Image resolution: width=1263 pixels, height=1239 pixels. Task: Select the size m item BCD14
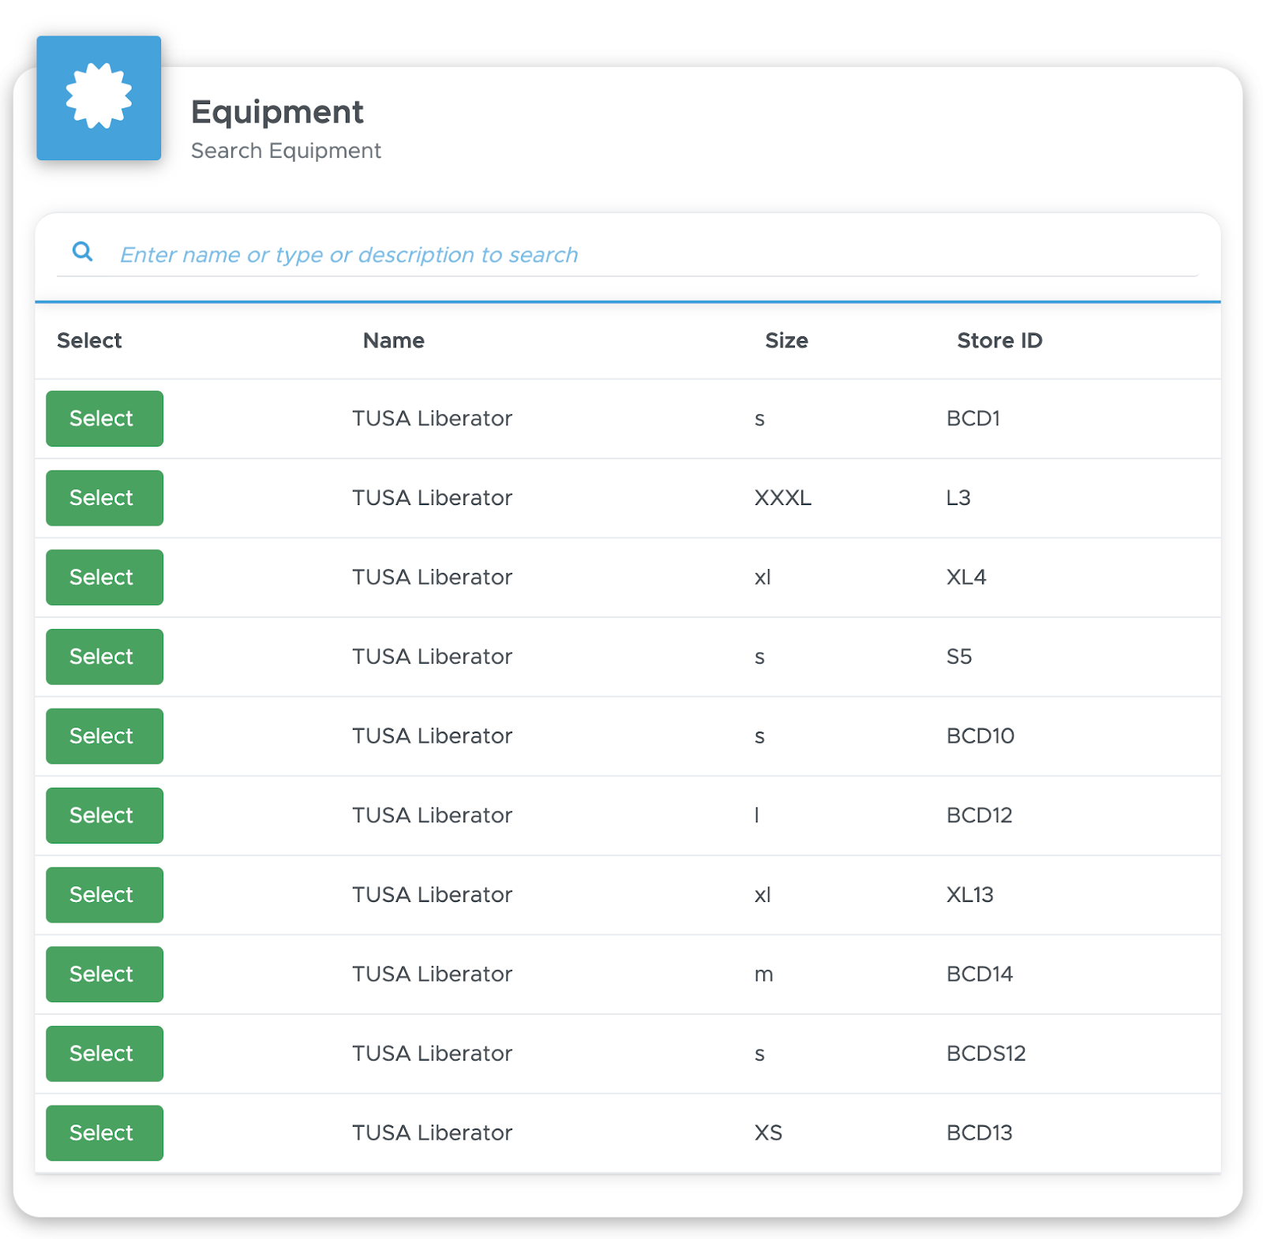tap(104, 974)
